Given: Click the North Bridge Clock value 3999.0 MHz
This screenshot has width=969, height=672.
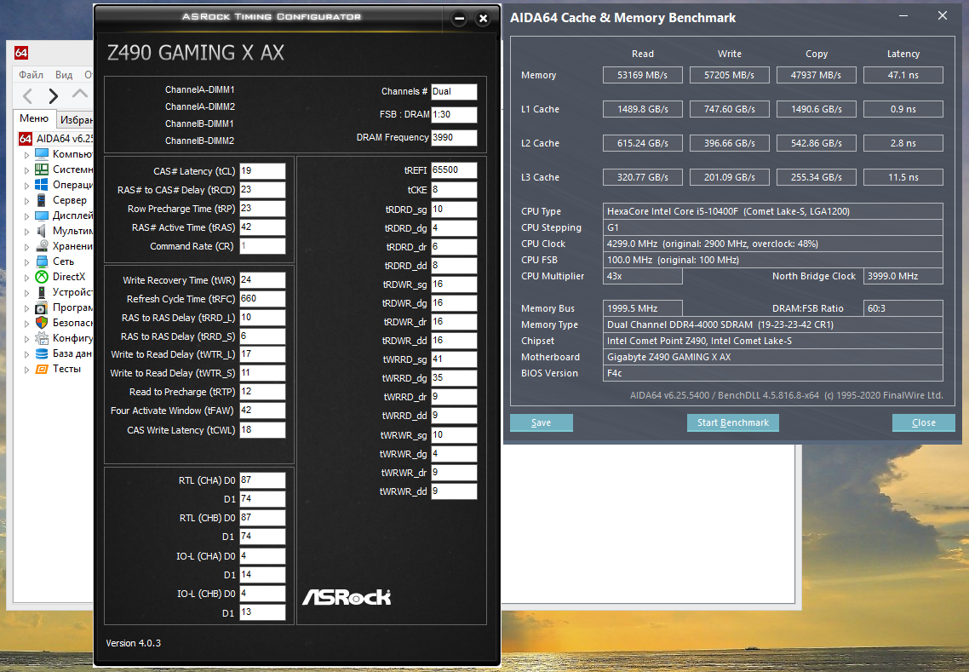Looking at the screenshot, I should [x=903, y=276].
